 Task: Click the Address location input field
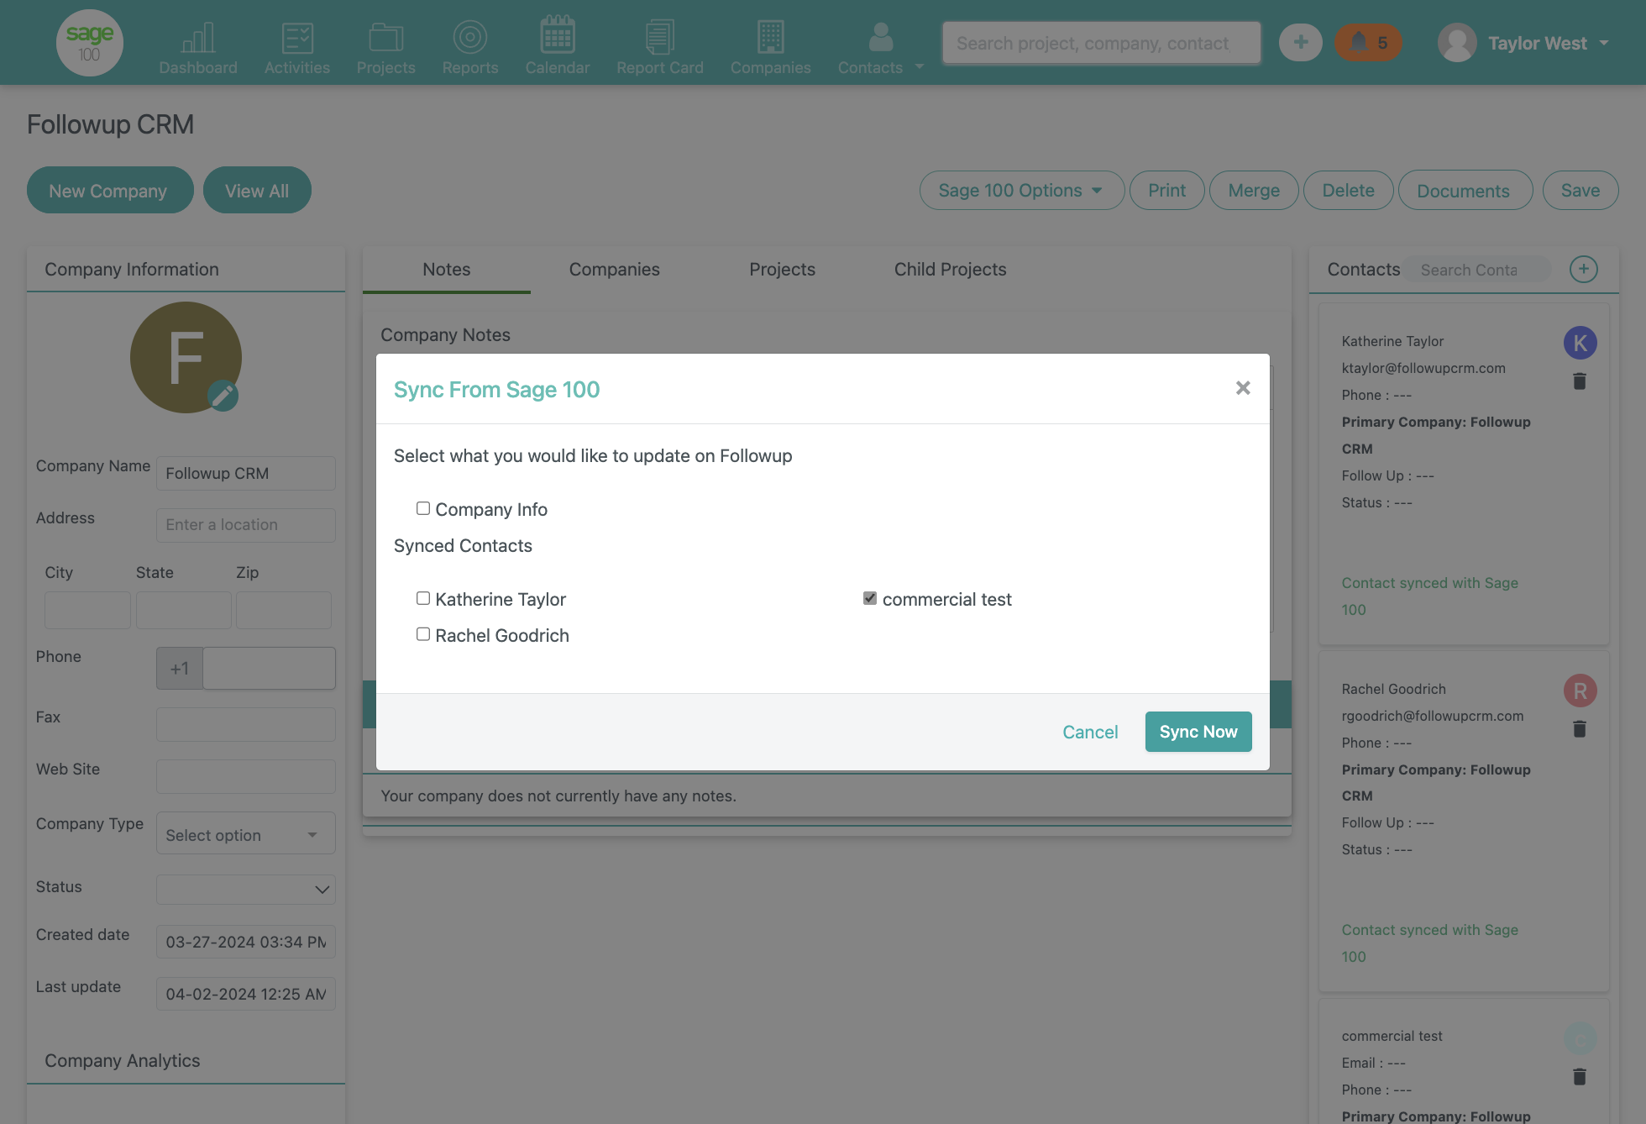pyautogui.click(x=246, y=525)
